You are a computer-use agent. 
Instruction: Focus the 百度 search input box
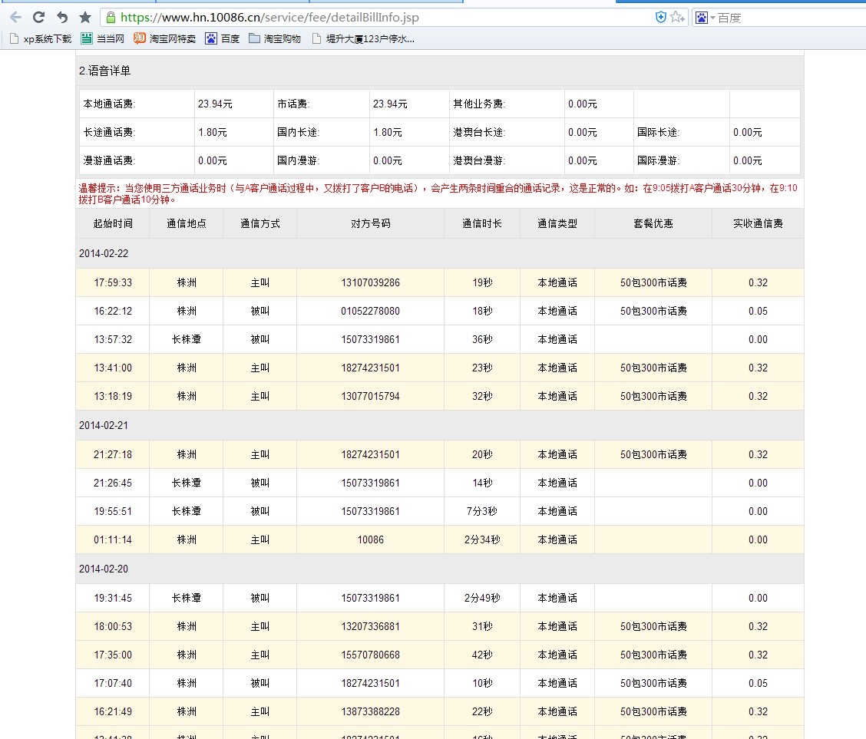click(783, 17)
